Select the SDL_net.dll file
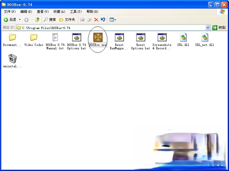This screenshot has height=171, width=229. (x=204, y=38)
